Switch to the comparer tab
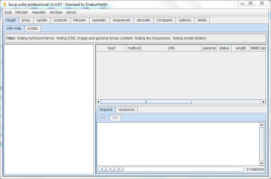The height and width of the screenshot is (179, 271). point(164,20)
